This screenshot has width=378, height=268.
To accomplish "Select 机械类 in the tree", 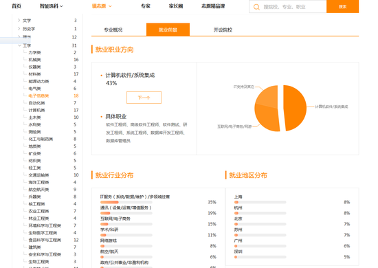I will coord(35,60).
